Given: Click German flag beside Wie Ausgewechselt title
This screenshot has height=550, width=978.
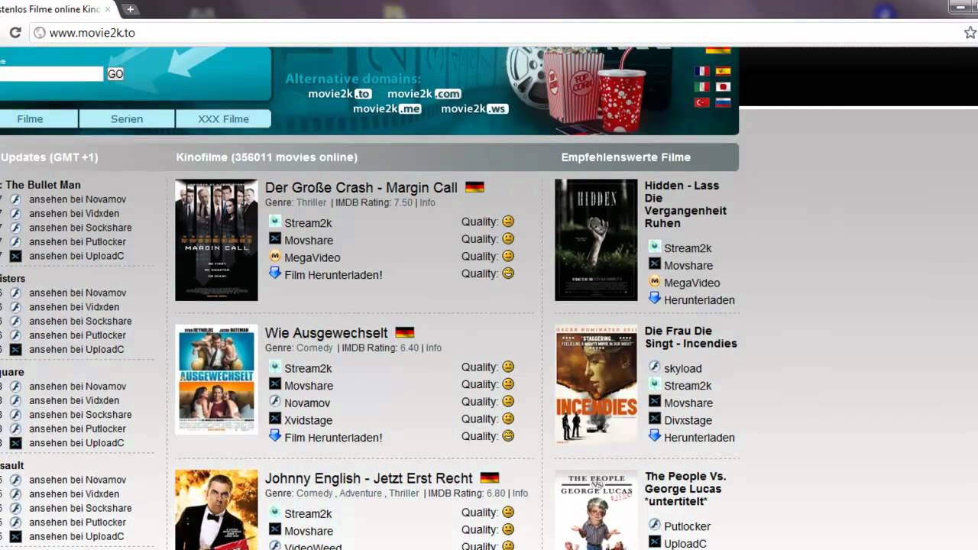Looking at the screenshot, I should [404, 332].
